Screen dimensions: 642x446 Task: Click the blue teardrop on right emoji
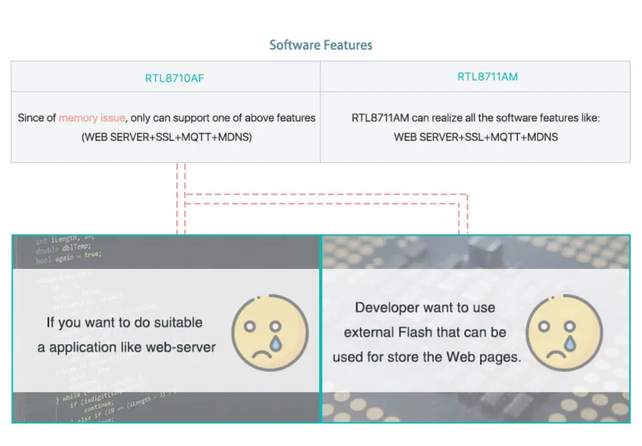(570, 343)
